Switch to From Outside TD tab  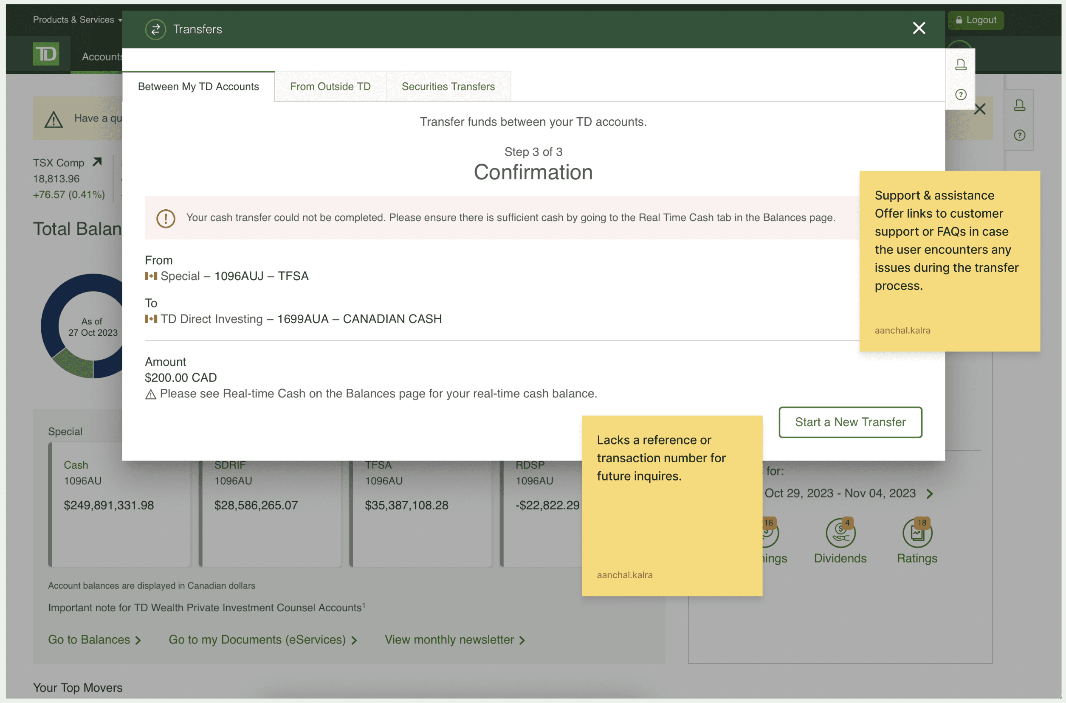pyautogui.click(x=330, y=87)
